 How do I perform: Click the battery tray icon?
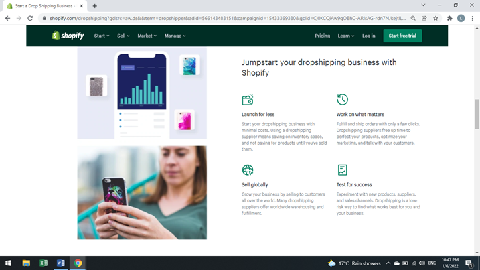[405, 263]
